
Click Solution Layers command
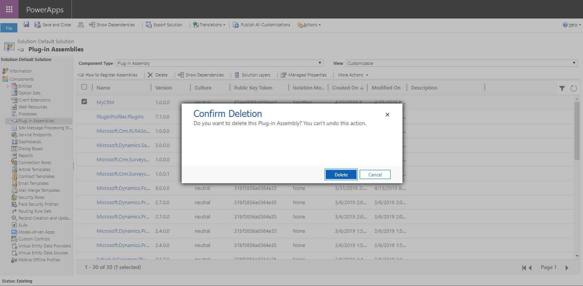point(252,75)
